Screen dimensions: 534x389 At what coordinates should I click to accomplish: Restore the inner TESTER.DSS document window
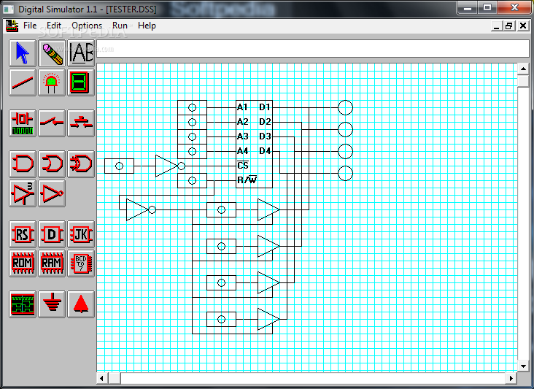tap(509, 26)
